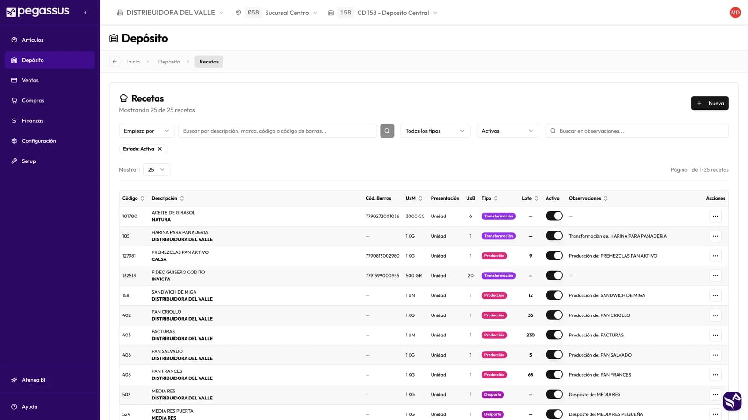Toggle active switch for SANDWICH DE MIGA

pyautogui.click(x=554, y=295)
